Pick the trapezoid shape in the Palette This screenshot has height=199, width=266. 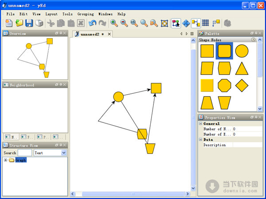tap(207, 103)
